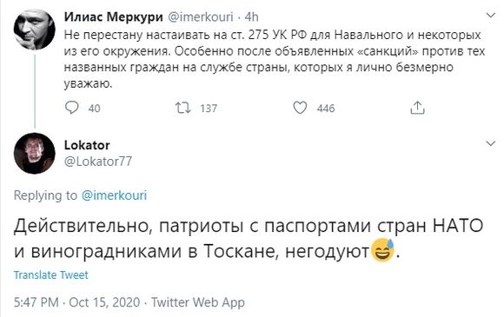Open the Lokator display name
The width and height of the screenshot is (504, 317).
pos(87,145)
